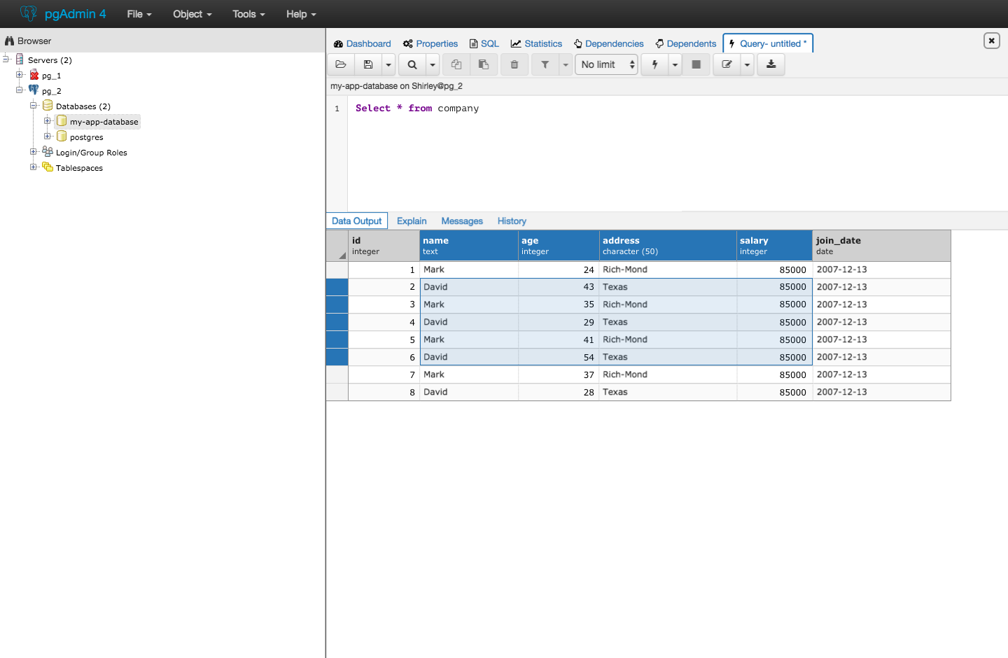Click the Open File folder icon
This screenshot has height=658, width=1008.
pyautogui.click(x=341, y=64)
